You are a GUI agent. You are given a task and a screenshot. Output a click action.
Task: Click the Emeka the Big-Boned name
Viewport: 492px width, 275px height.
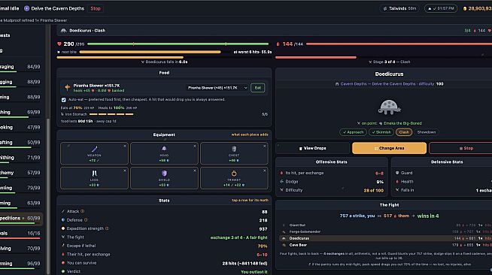point(402,123)
